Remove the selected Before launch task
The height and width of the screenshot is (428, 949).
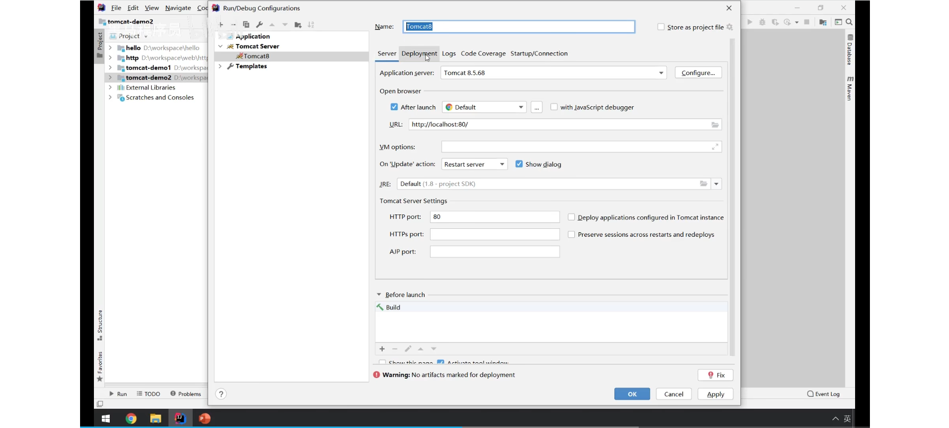[395, 349]
